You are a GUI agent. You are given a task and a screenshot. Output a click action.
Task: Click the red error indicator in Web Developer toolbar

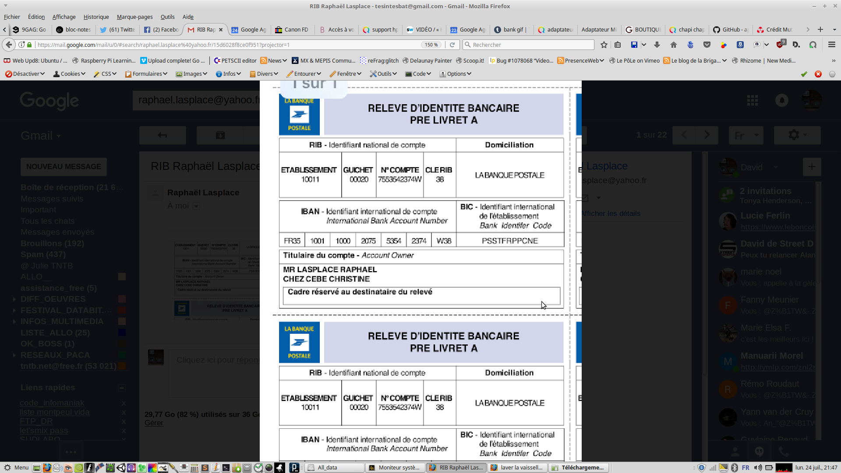click(x=818, y=74)
